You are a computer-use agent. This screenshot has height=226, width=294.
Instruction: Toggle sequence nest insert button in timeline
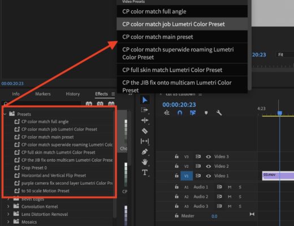click(x=167, y=113)
